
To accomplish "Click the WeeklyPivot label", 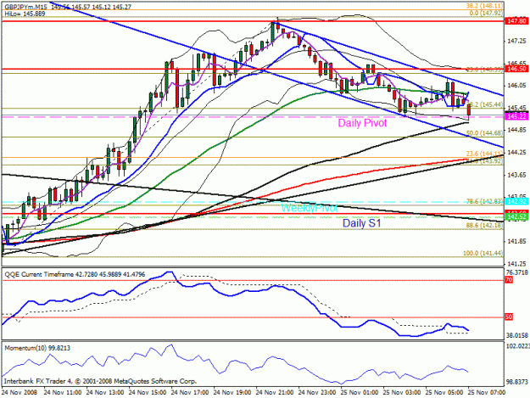I will coord(310,208).
